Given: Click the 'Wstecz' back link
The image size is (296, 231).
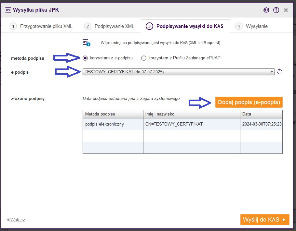Looking at the screenshot, I should pyautogui.click(x=16, y=220).
